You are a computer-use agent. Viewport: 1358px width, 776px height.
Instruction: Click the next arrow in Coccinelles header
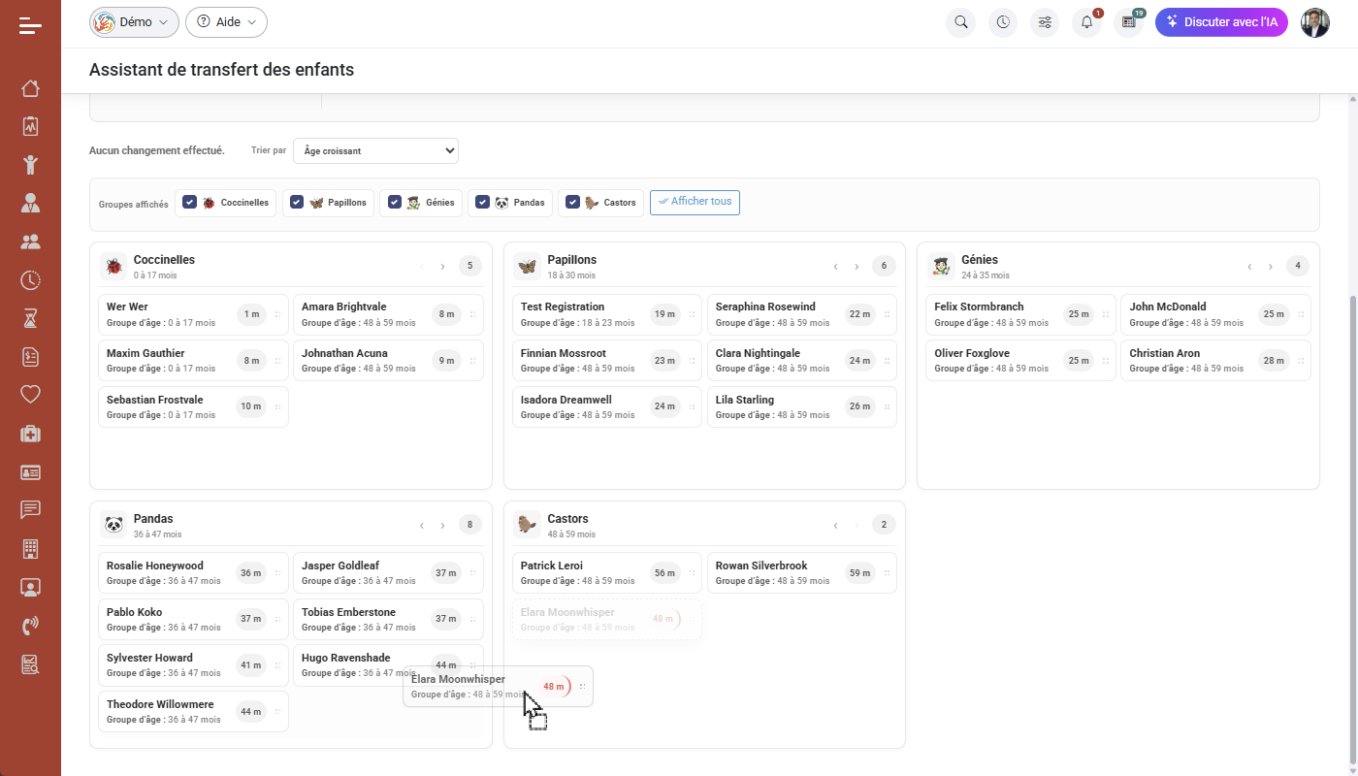click(x=442, y=266)
